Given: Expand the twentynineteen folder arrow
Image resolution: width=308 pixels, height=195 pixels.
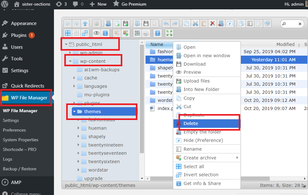Looking at the screenshot, I should click(78, 145).
